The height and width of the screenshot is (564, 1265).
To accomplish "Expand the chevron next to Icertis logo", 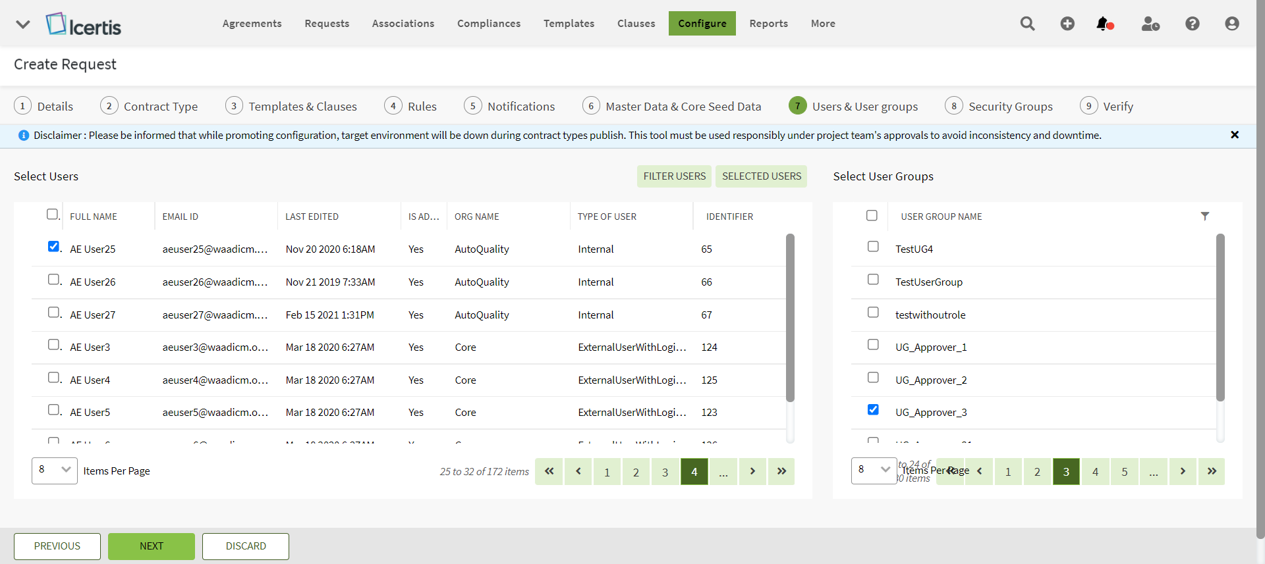I will [23, 24].
